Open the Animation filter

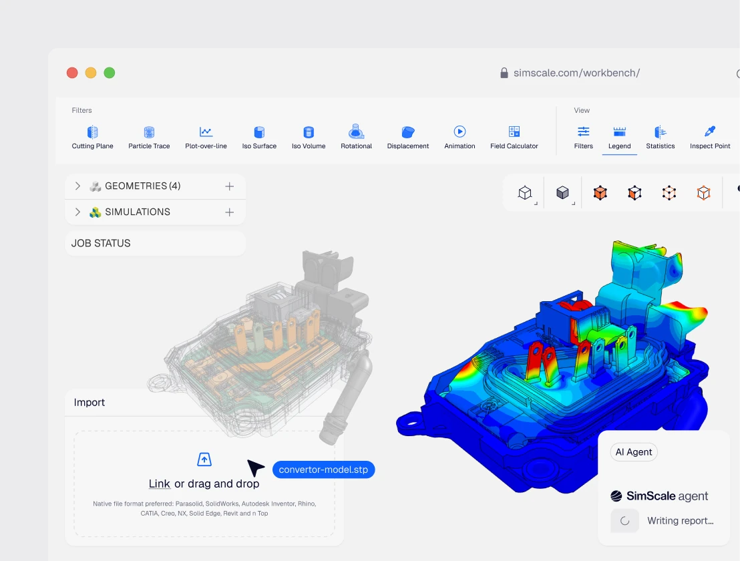(459, 138)
